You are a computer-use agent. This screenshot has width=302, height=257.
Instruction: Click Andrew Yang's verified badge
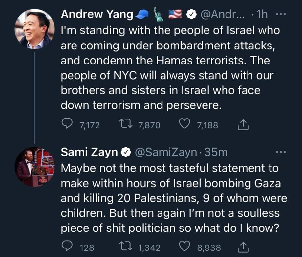coord(191,15)
